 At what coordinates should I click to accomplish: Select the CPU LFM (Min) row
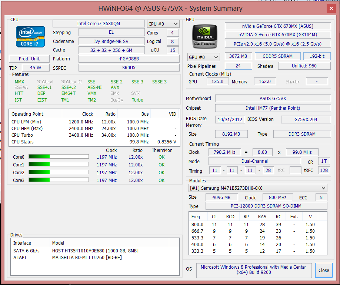click(x=94, y=122)
